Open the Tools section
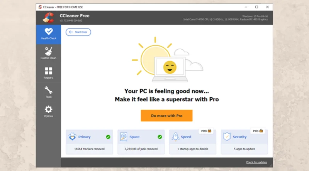Image resolution: width=309 pixels, height=171 pixels. [49, 92]
